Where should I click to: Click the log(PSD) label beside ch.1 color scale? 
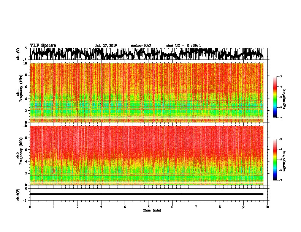[285, 99]
